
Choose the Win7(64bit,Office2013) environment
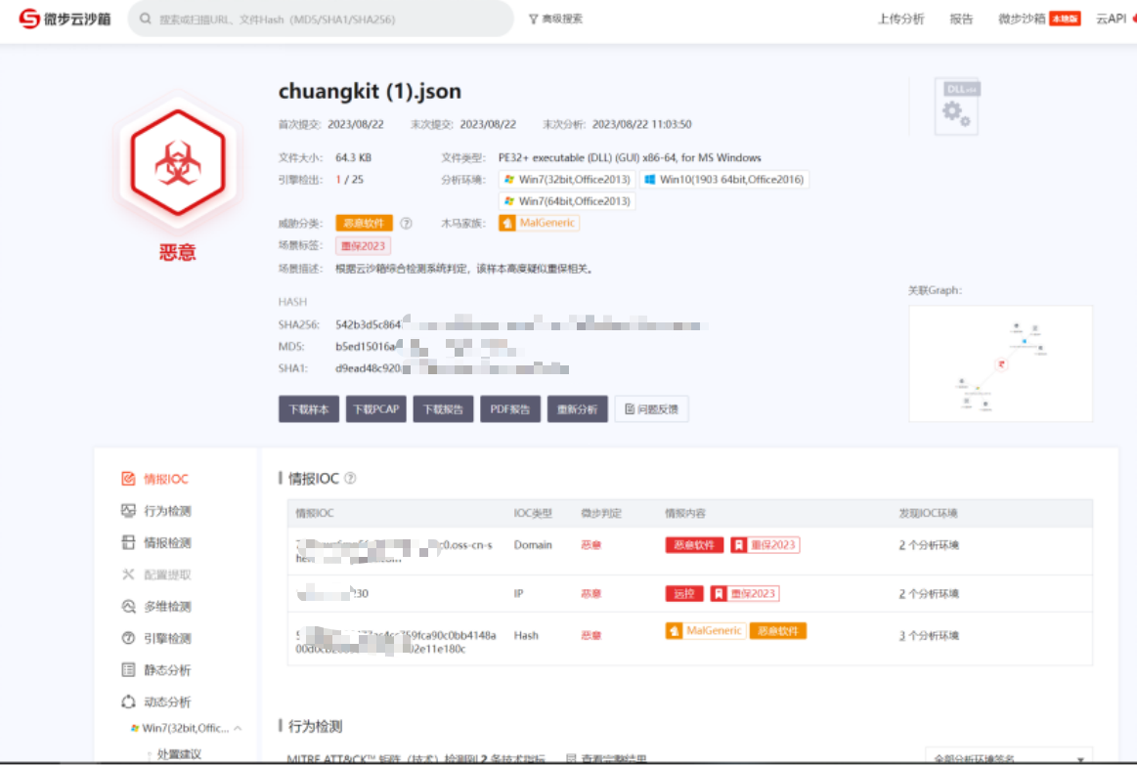tap(566, 201)
